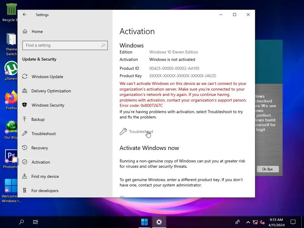The width and height of the screenshot is (304, 228).
Task: Open the People icon in system tray
Action: tap(237, 222)
